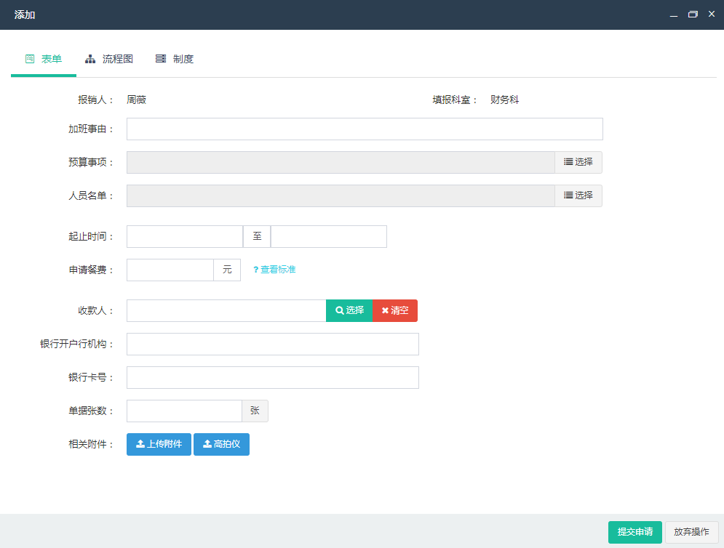Open the 流程图 tab
Screen dimensions: 724x548
(109, 59)
